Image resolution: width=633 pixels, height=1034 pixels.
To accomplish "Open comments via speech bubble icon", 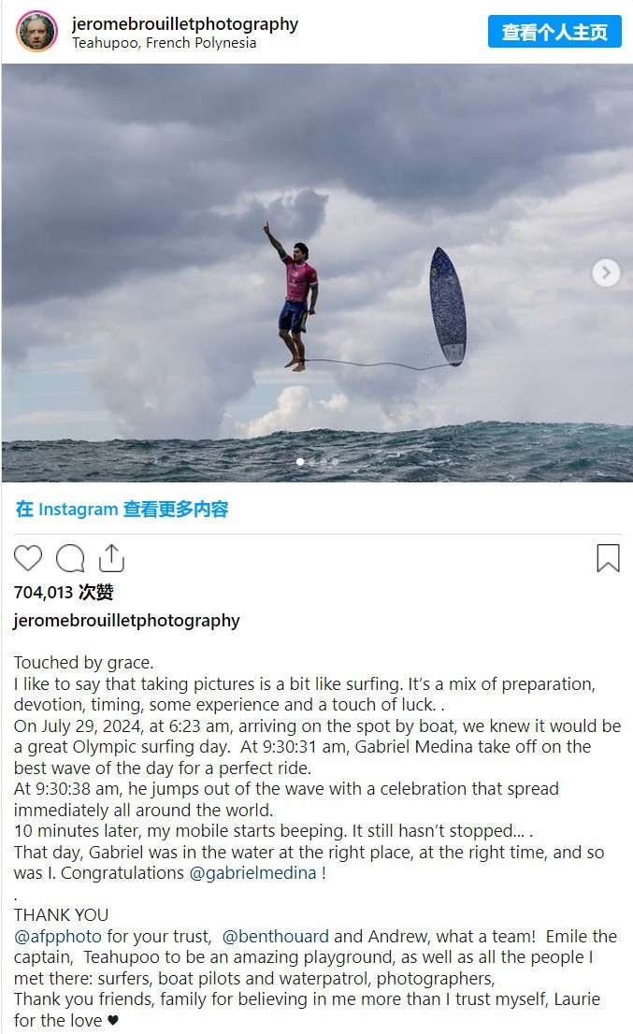I will point(70,558).
